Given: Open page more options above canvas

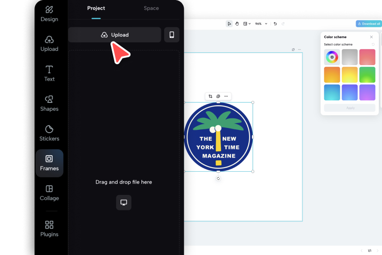Looking at the screenshot, I should pos(299,50).
